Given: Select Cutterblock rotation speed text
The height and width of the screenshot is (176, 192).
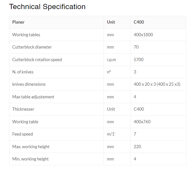Looking at the screenshot, I should pyautogui.click(x=37, y=60).
